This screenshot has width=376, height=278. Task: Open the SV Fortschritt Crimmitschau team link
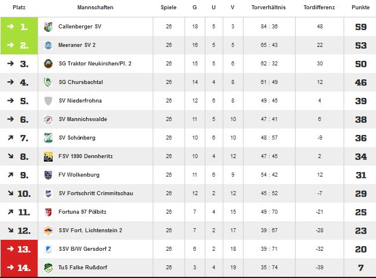[x=96, y=193]
